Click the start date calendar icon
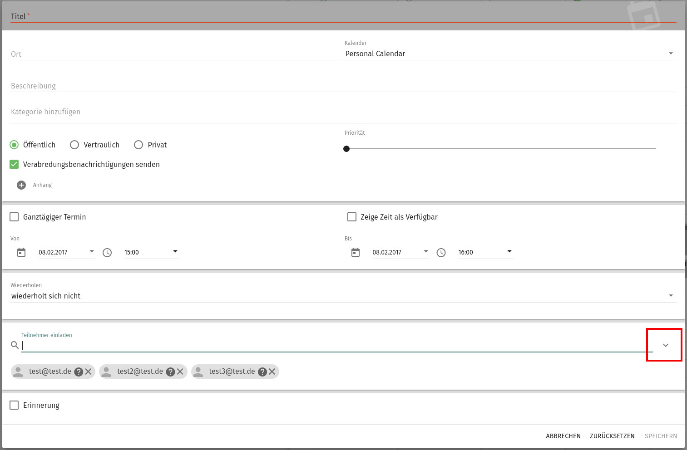Viewport: 687px width, 450px height. 21,252
